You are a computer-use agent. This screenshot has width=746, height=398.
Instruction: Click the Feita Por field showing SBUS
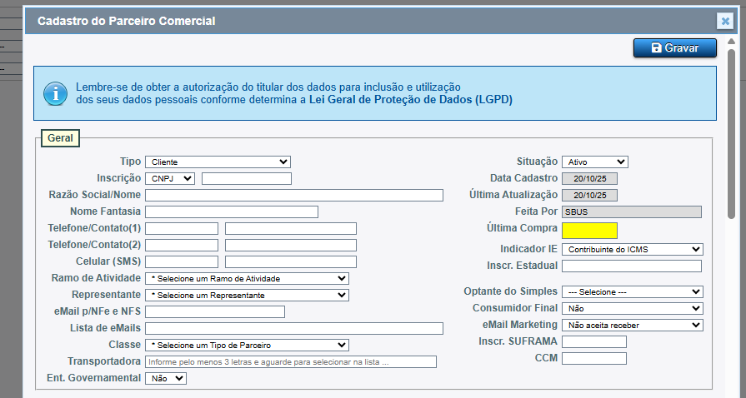pyautogui.click(x=631, y=211)
